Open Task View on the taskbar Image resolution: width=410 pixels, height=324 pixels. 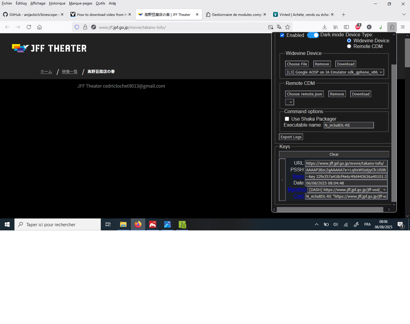108,224
